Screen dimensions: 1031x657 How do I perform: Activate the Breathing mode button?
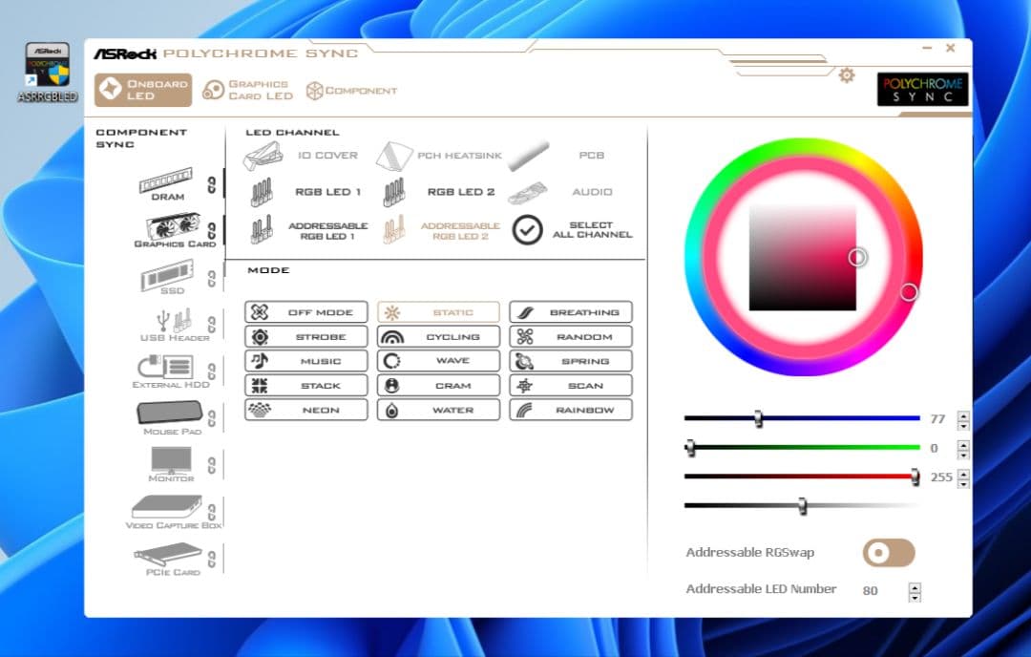click(x=570, y=312)
